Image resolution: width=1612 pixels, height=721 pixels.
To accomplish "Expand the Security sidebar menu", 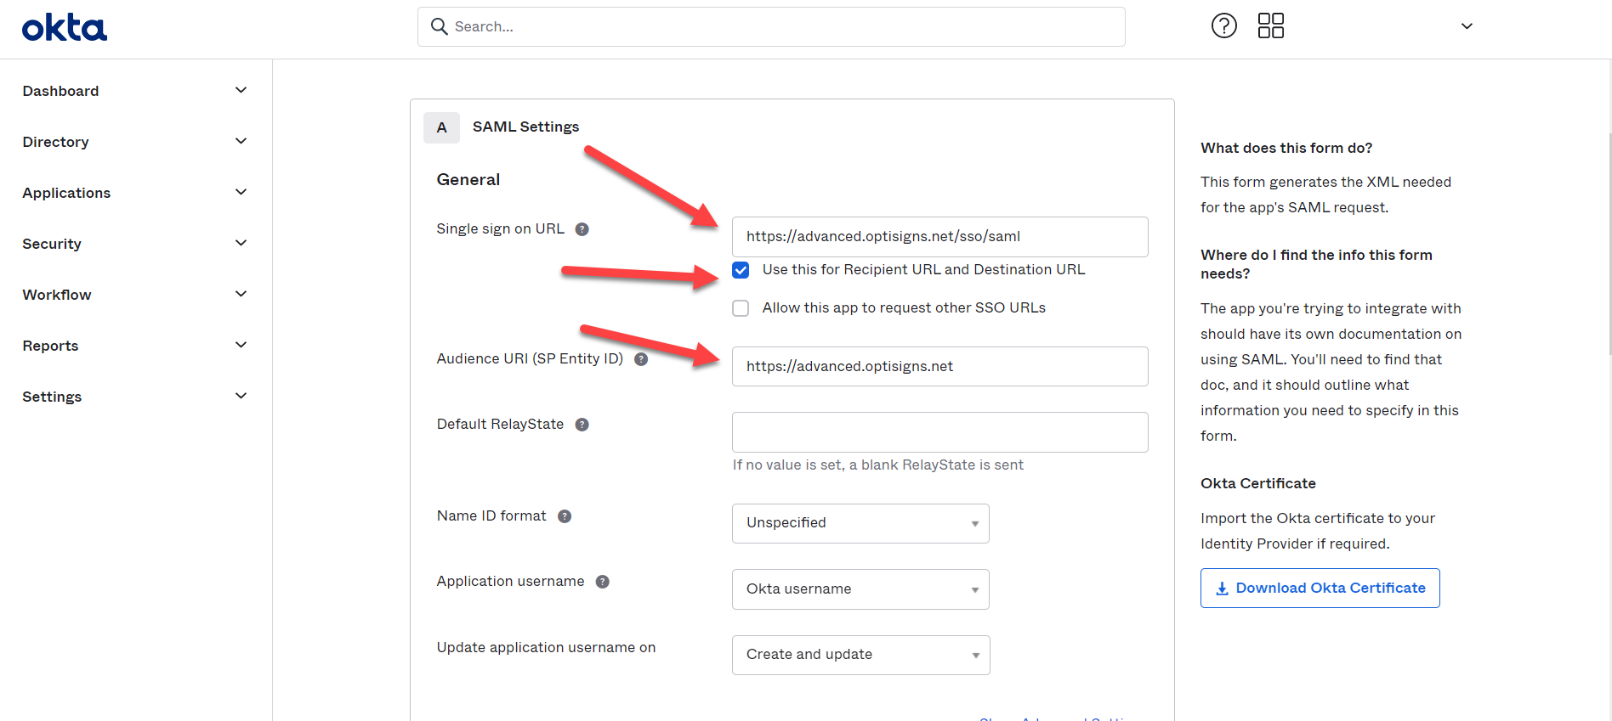I will 134,244.
